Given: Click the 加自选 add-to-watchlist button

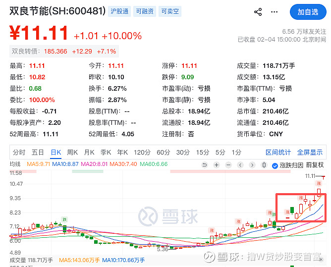Looking at the screenshot, I should 308,12.
